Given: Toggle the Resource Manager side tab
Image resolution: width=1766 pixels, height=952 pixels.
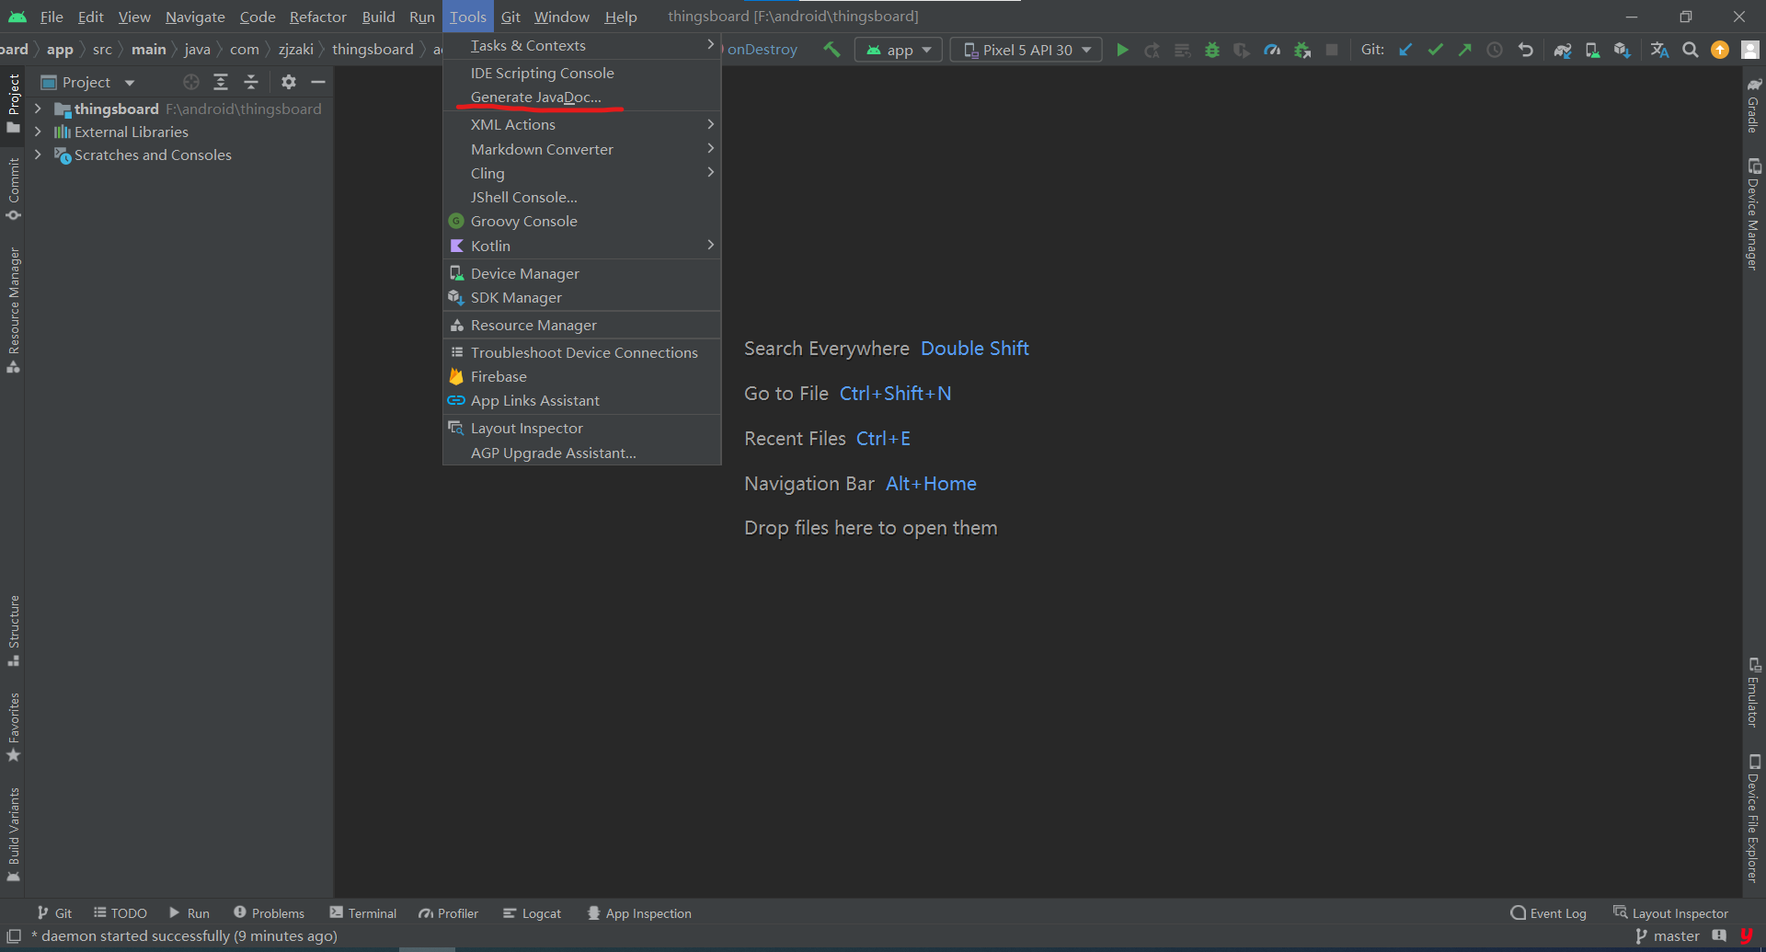Looking at the screenshot, I should click(x=14, y=309).
